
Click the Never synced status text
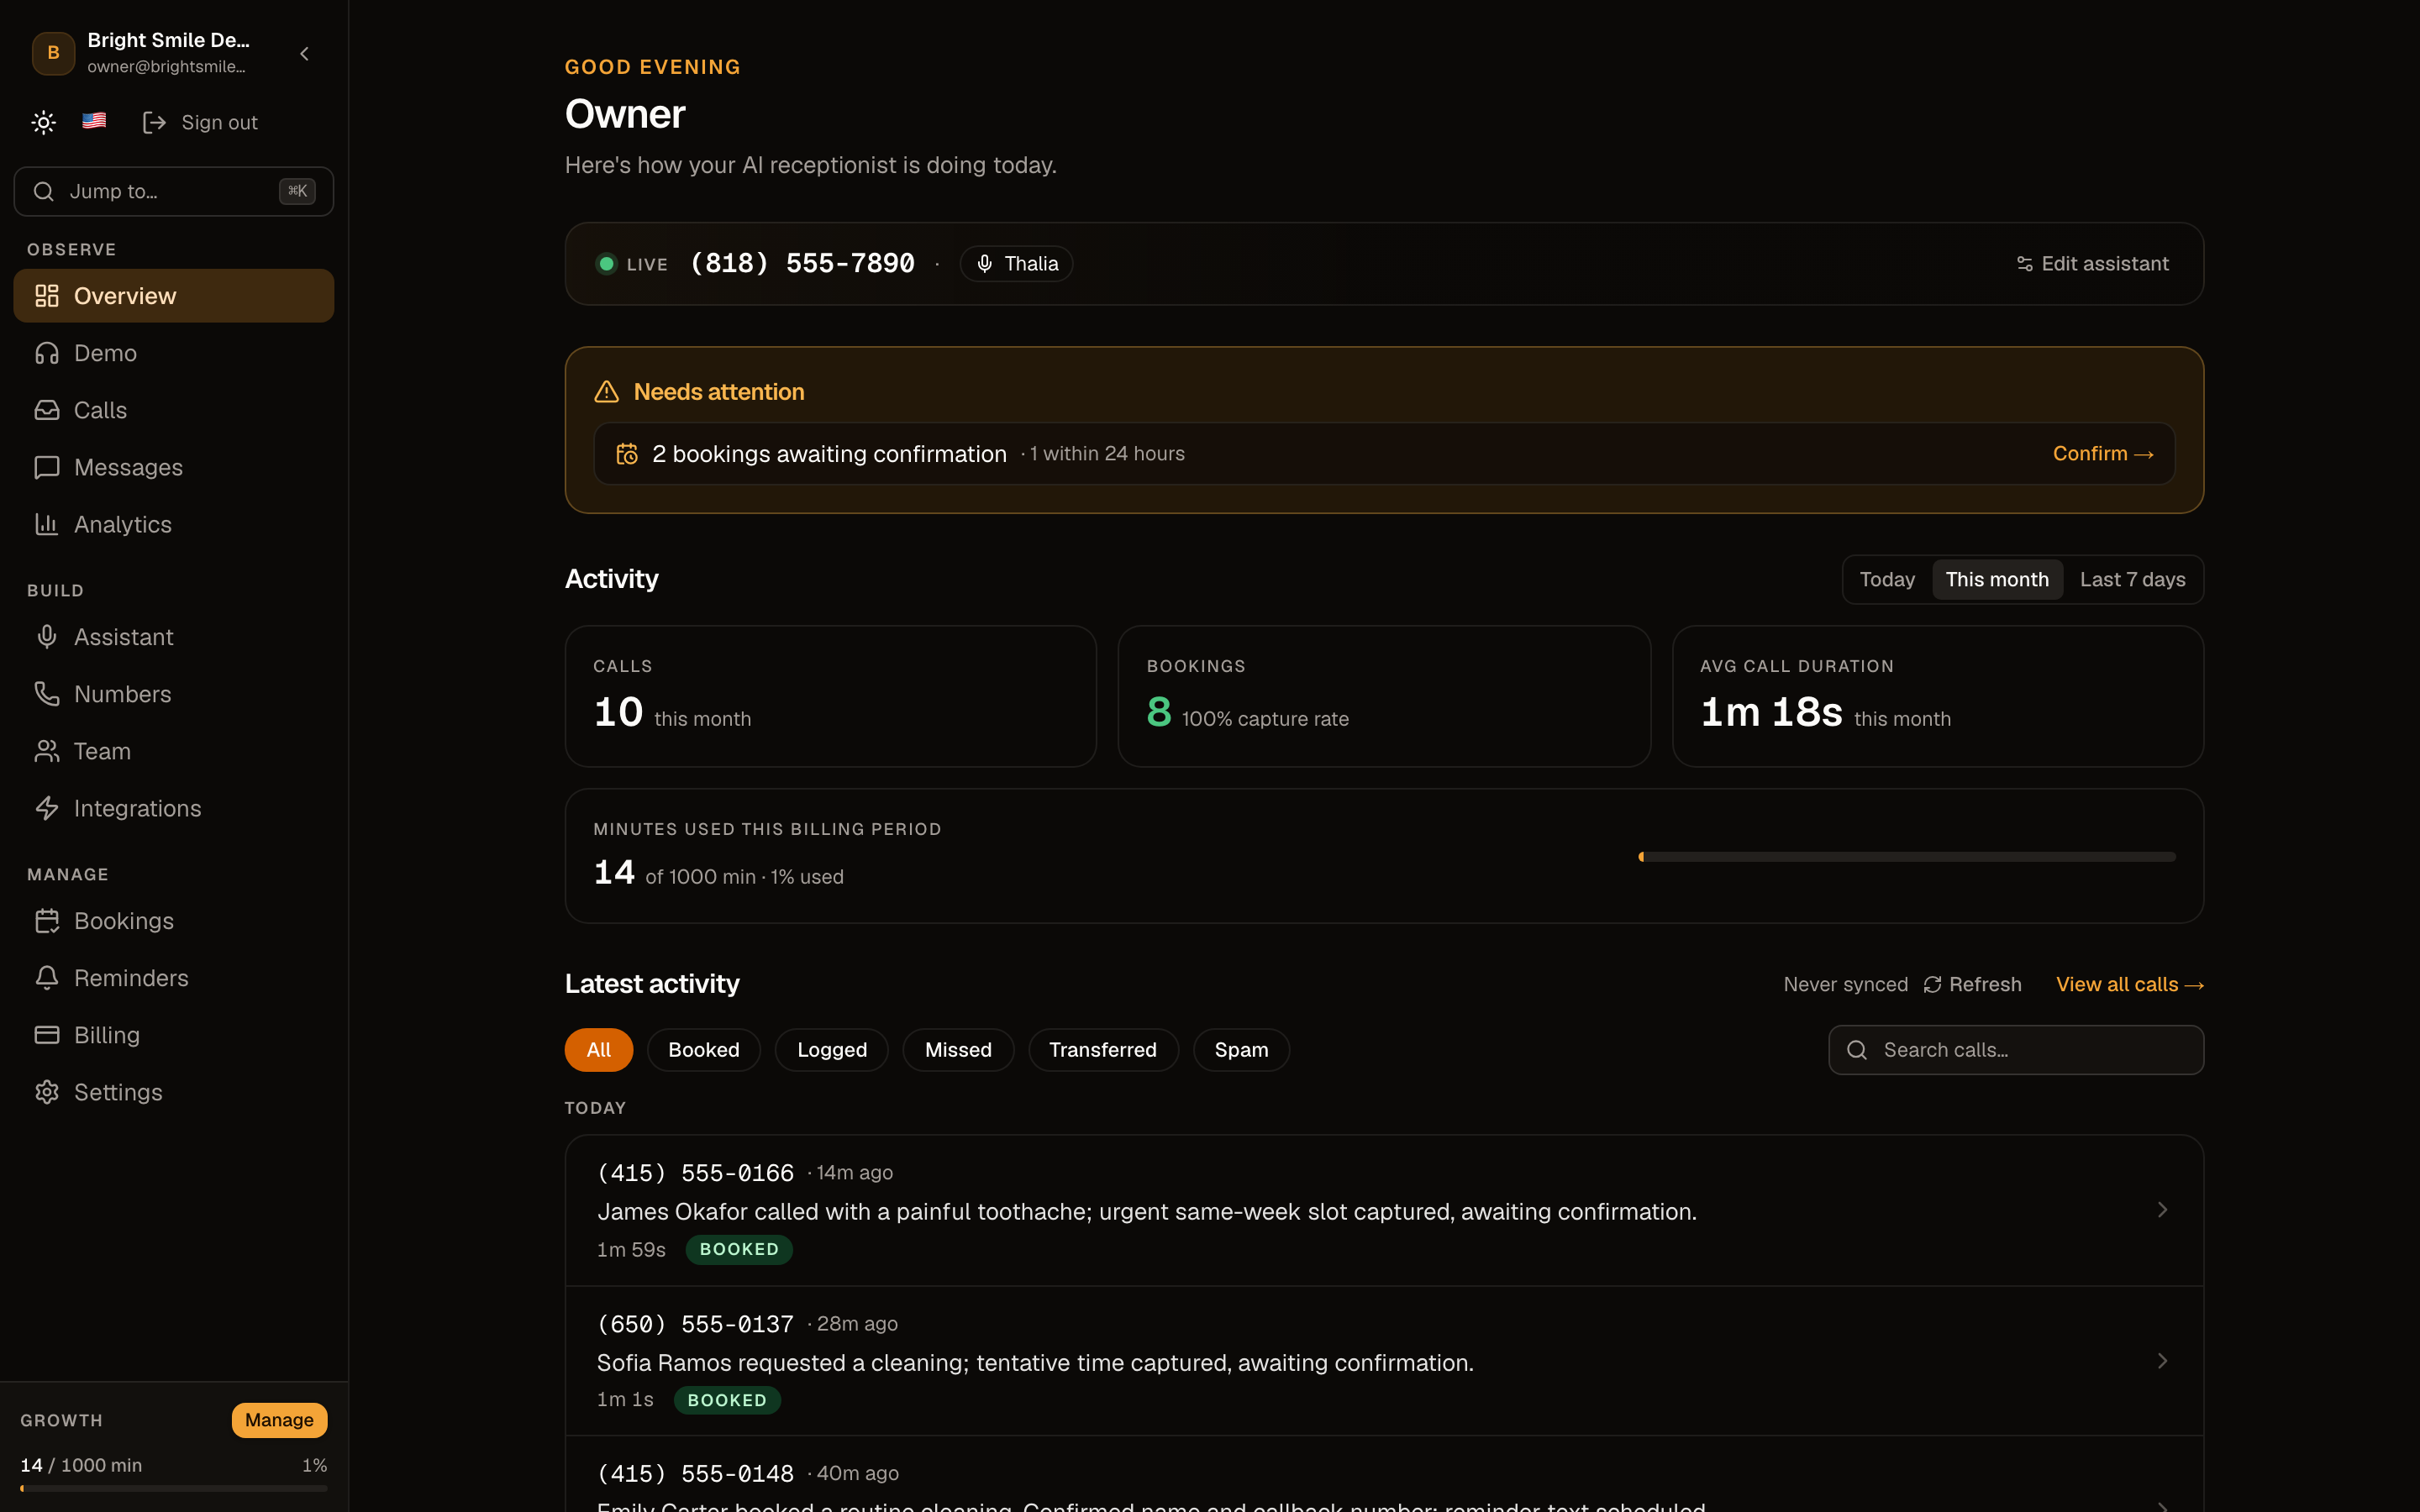coord(1845,985)
